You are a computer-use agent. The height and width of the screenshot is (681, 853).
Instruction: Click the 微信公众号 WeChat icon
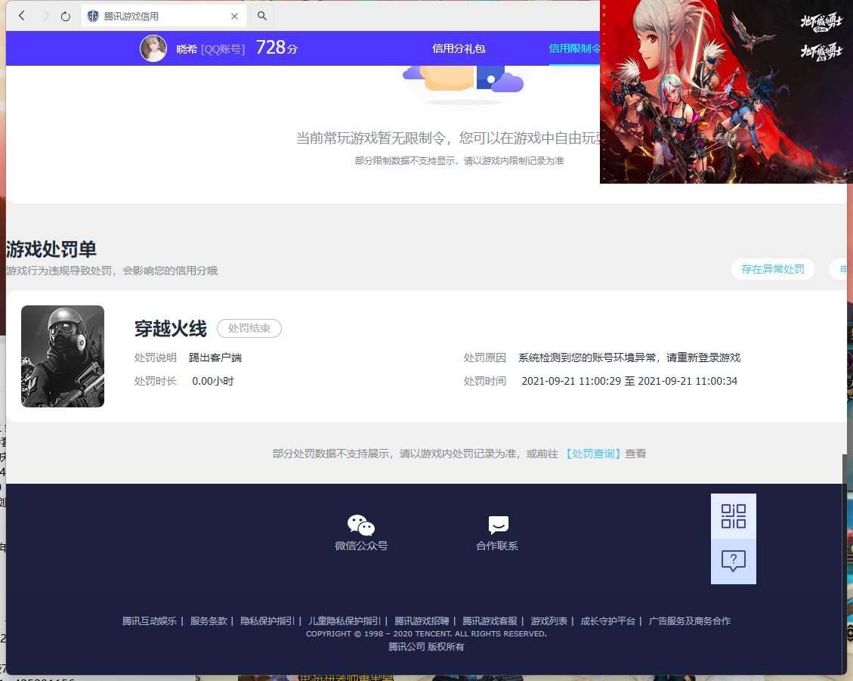tap(361, 525)
